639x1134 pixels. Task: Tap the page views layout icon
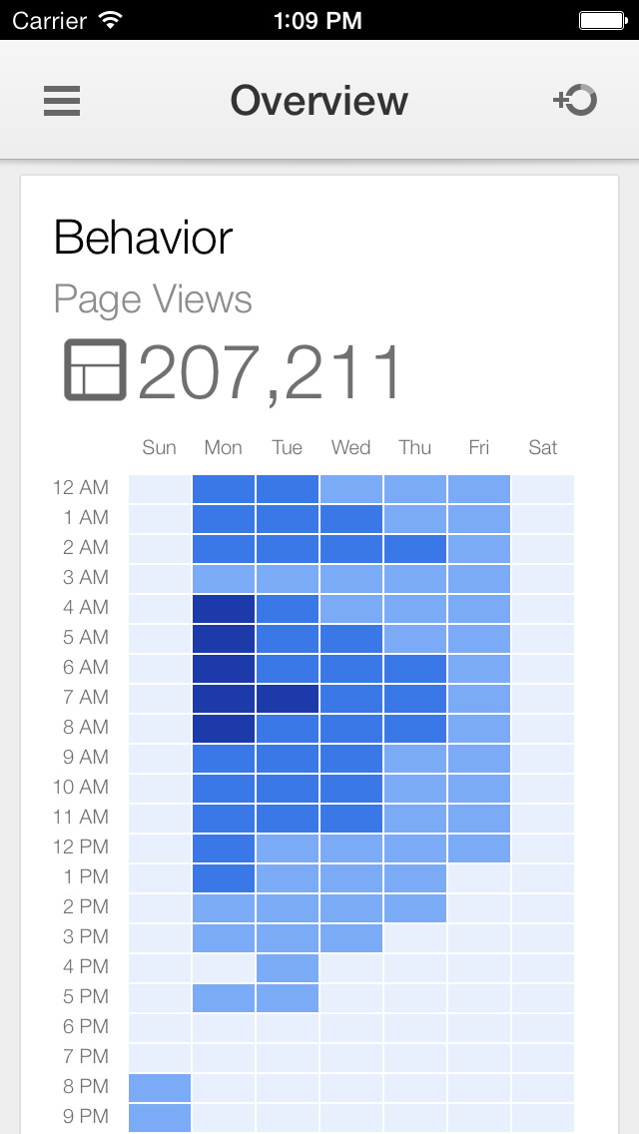click(95, 370)
